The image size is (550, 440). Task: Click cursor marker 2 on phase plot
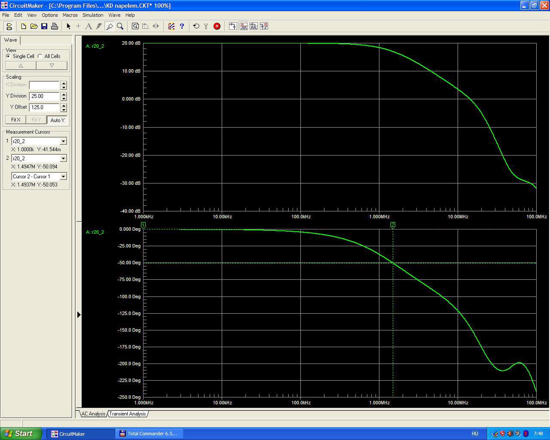point(393,225)
